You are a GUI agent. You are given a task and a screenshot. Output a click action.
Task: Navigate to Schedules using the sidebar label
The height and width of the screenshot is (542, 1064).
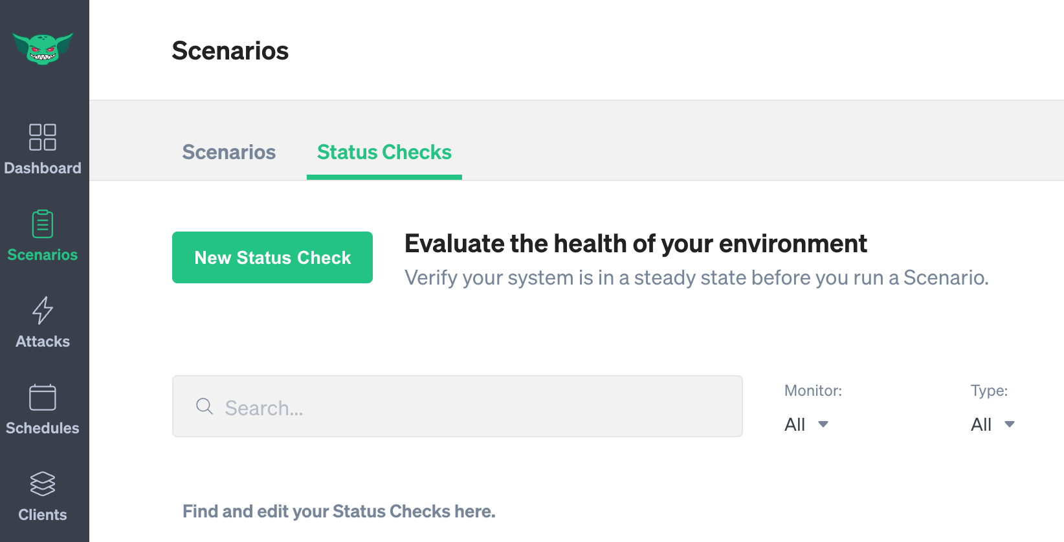point(43,428)
